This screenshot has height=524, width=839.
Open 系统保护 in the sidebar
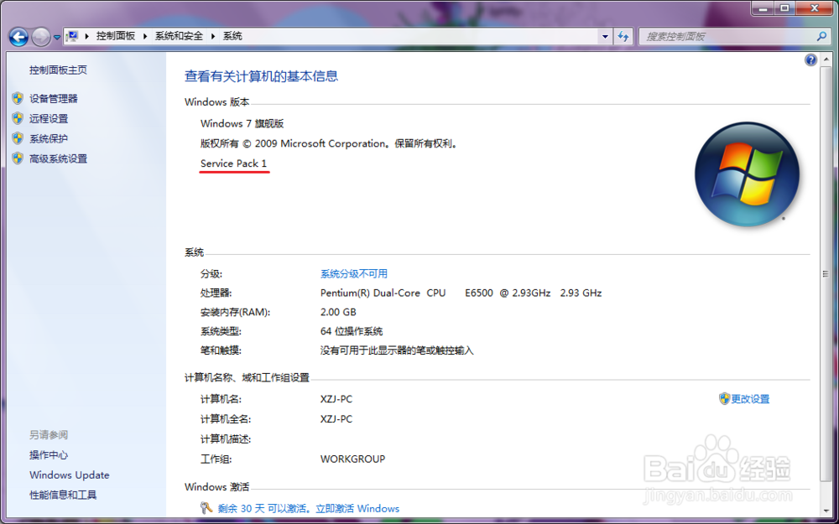(x=49, y=138)
